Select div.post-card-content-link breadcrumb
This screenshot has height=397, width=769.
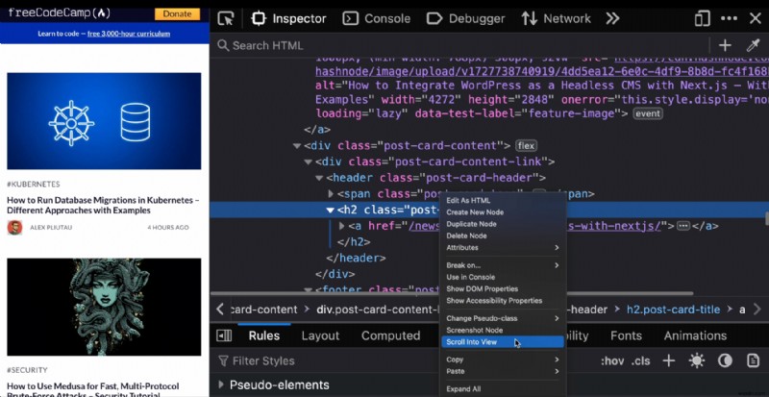378,310
